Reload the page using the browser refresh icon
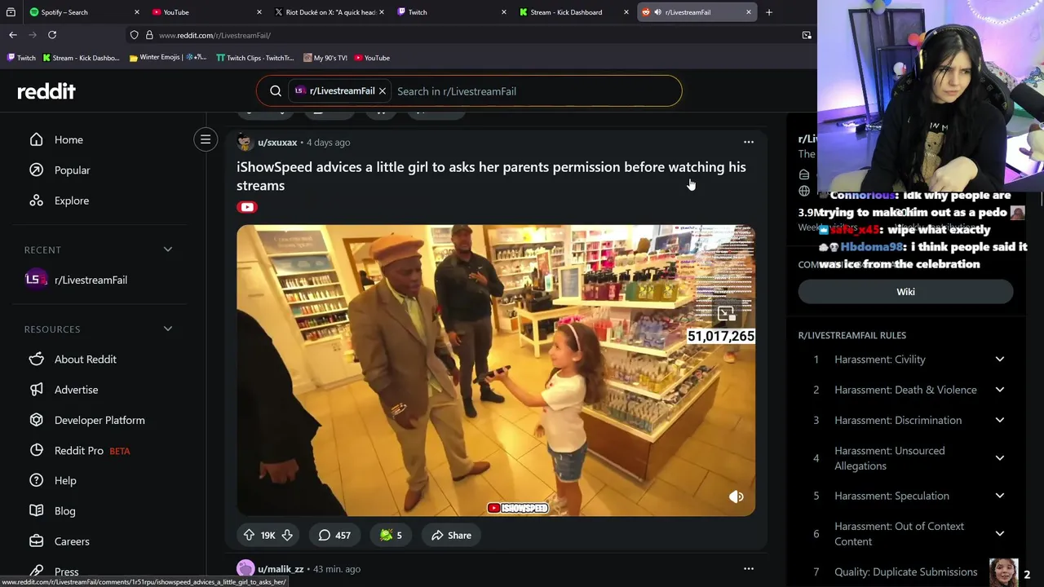Screen dimensions: 1044x587 click(52, 35)
